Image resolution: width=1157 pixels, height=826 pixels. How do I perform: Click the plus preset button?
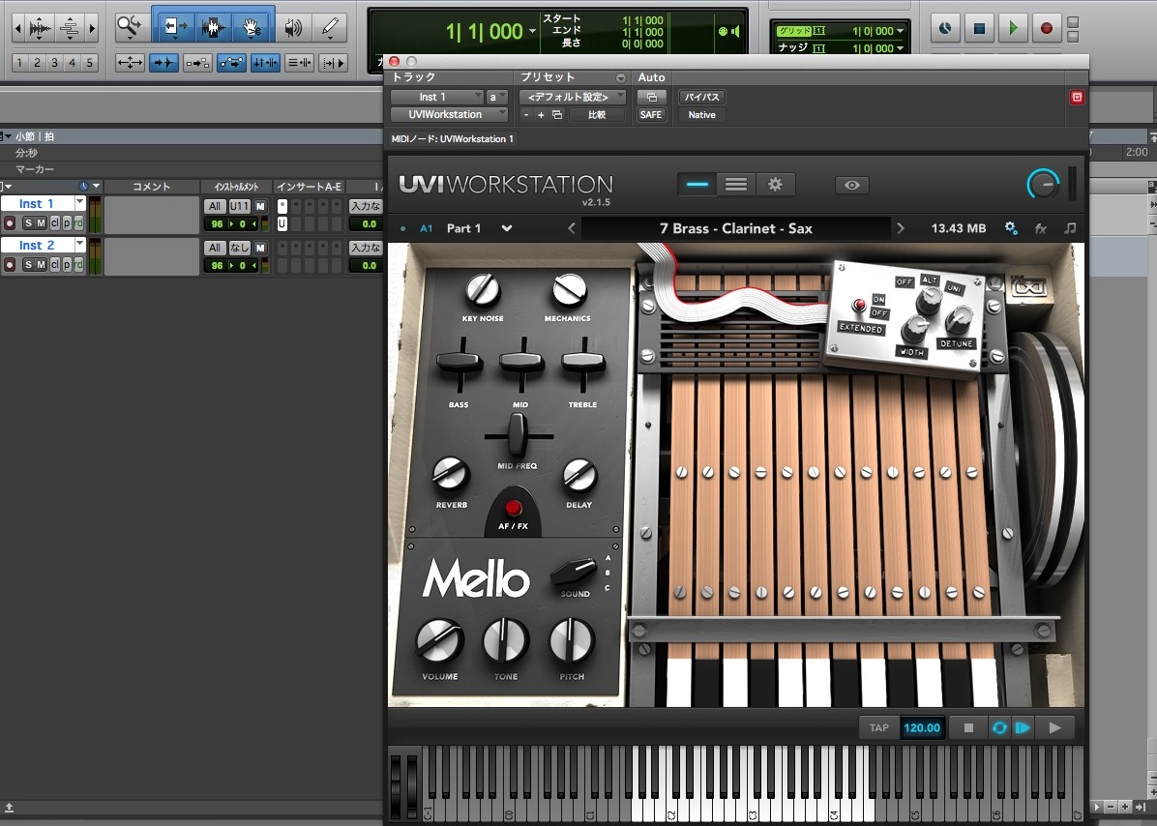[x=541, y=115]
